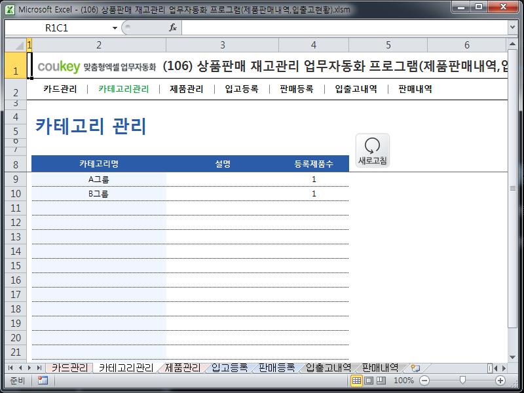This screenshot has width=524, height=393.
Task: Select row header 9
Action: pyautogui.click(x=15, y=179)
